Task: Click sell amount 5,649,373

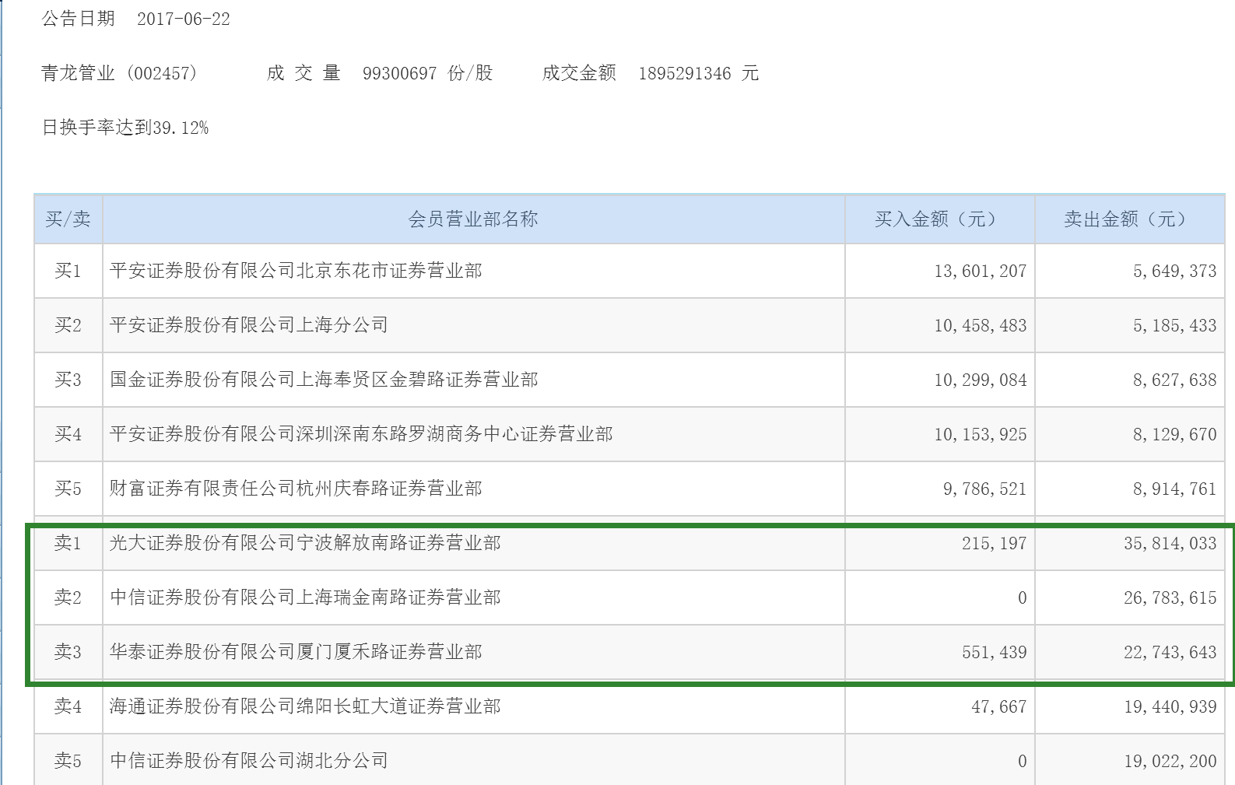Action: tap(1175, 271)
